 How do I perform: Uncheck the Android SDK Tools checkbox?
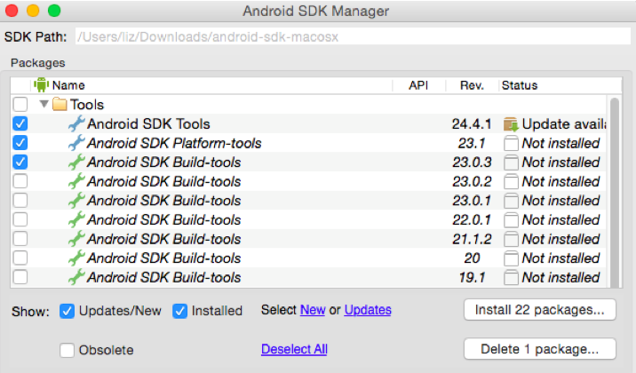coord(20,124)
